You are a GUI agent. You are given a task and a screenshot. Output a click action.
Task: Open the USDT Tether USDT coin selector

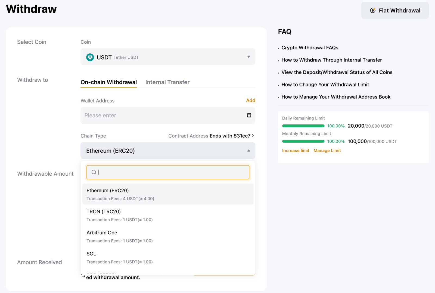point(168,57)
